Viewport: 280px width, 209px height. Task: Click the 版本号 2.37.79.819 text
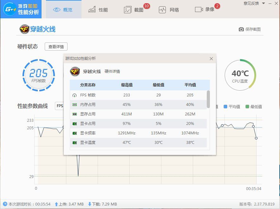pos(257,204)
